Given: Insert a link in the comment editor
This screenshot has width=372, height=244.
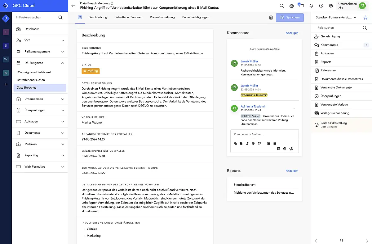Looking at the screenshot, I should [235, 143].
